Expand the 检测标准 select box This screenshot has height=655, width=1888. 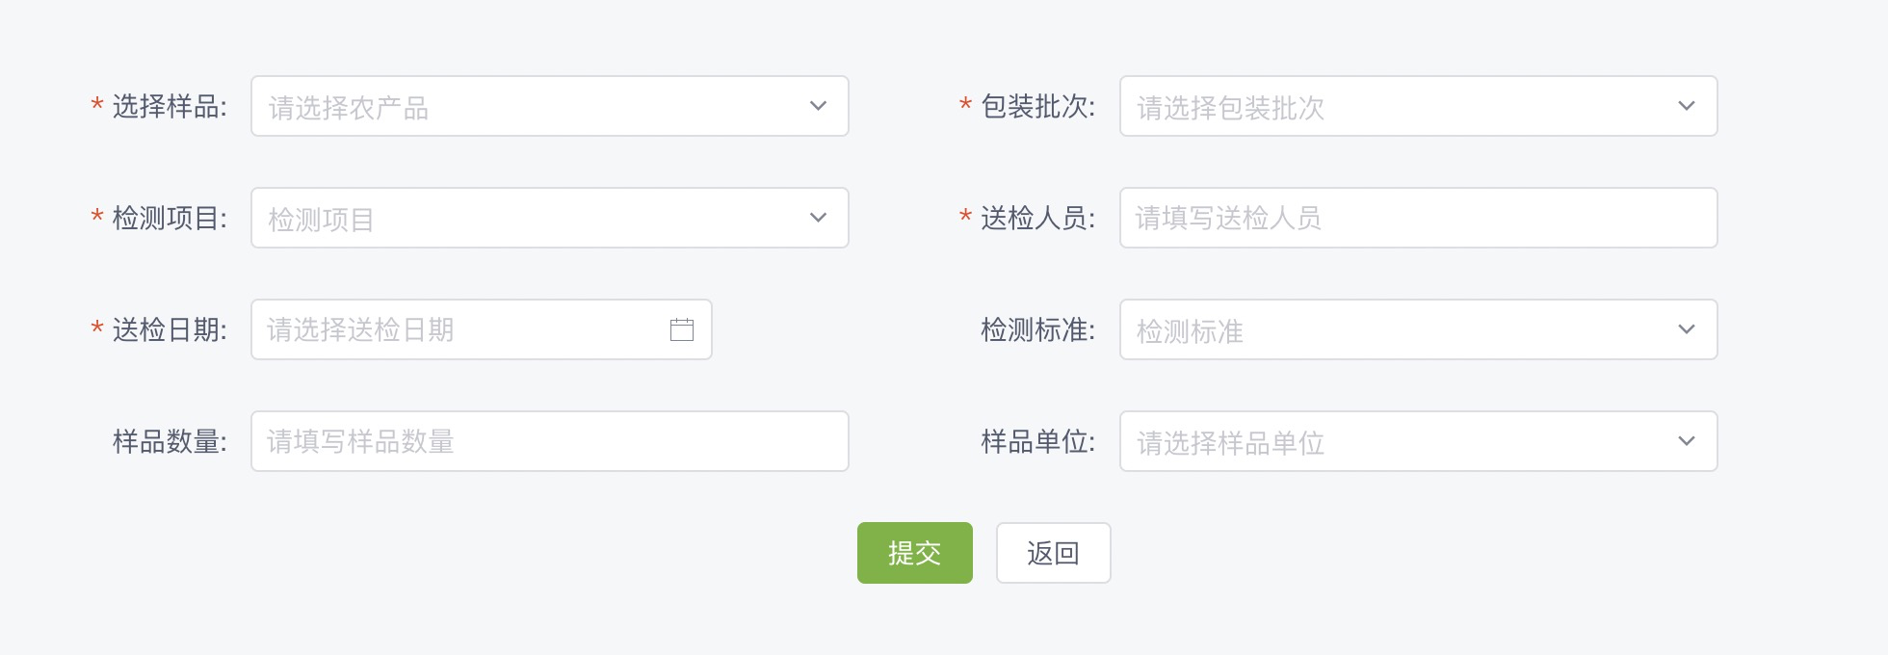(1418, 329)
